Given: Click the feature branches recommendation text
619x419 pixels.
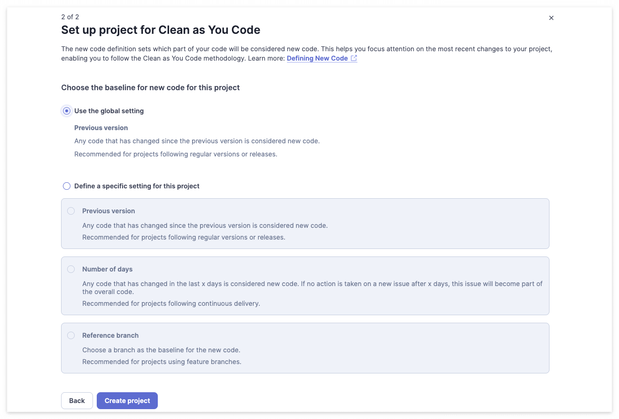Looking at the screenshot, I should 162,362.
